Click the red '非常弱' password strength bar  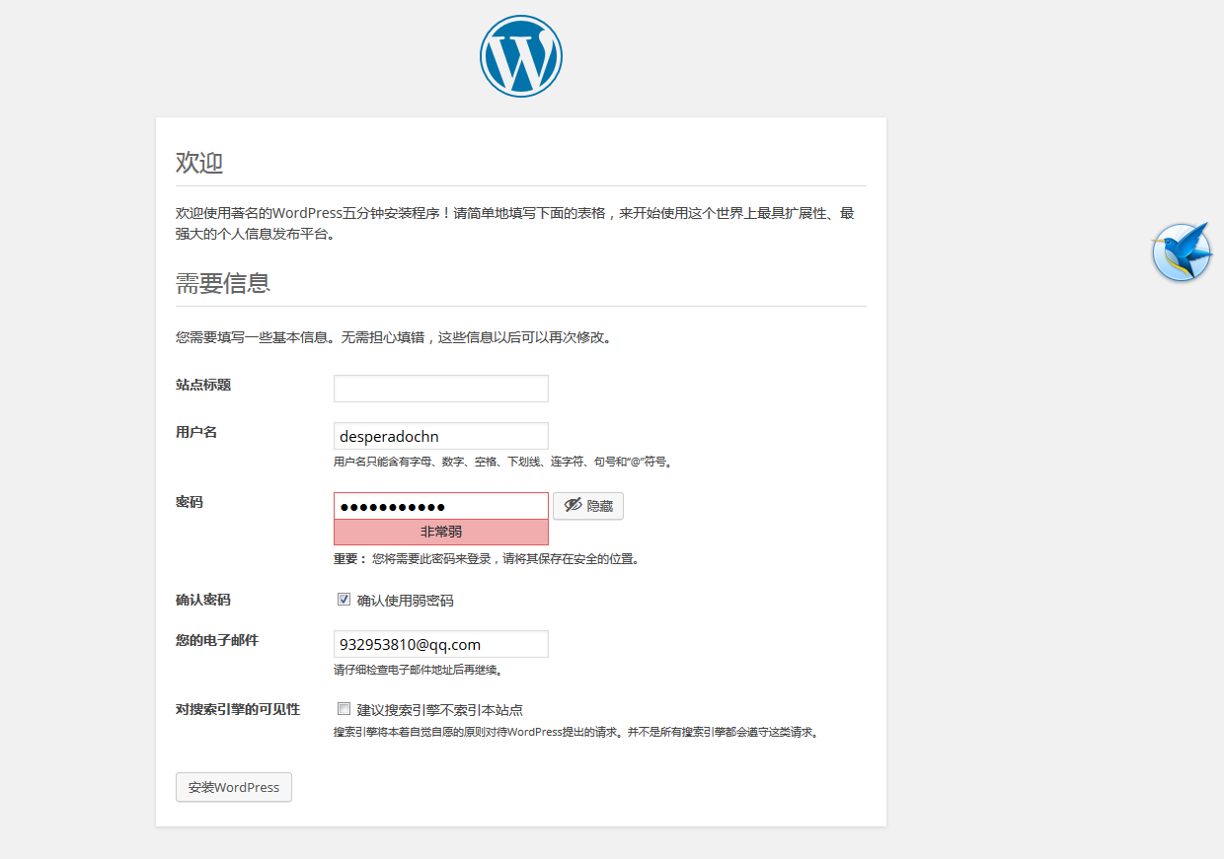(x=440, y=532)
